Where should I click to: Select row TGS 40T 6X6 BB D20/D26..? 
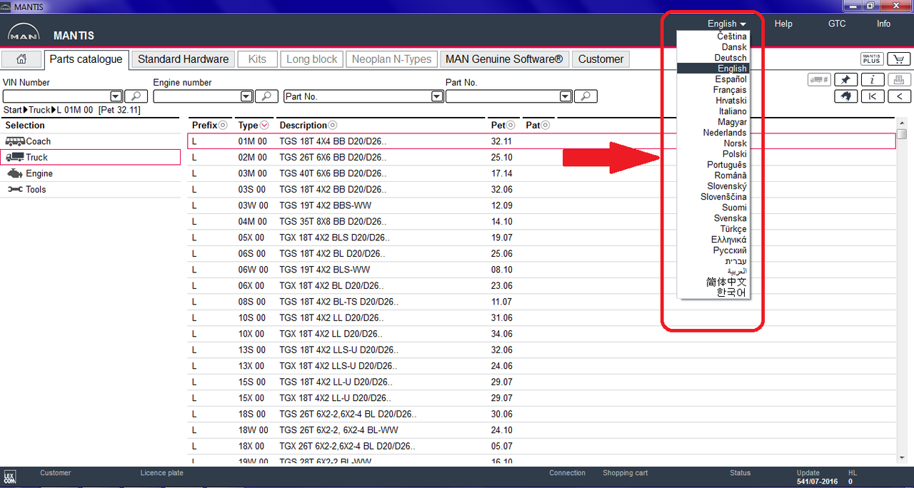point(541,173)
